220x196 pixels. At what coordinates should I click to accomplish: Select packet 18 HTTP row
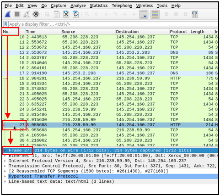(110, 78)
